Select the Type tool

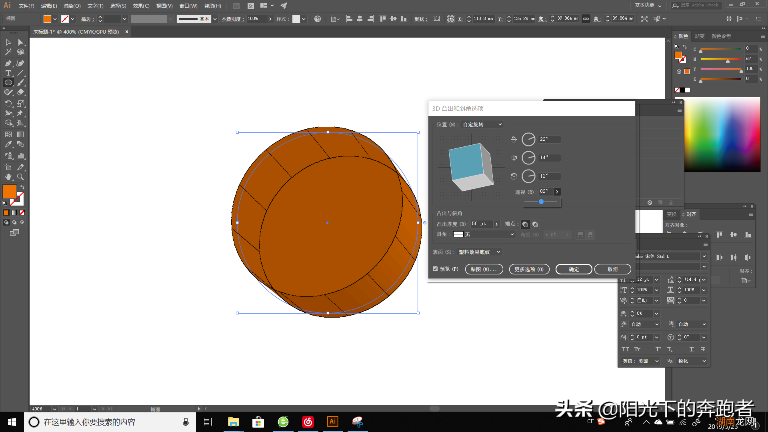tap(8, 73)
